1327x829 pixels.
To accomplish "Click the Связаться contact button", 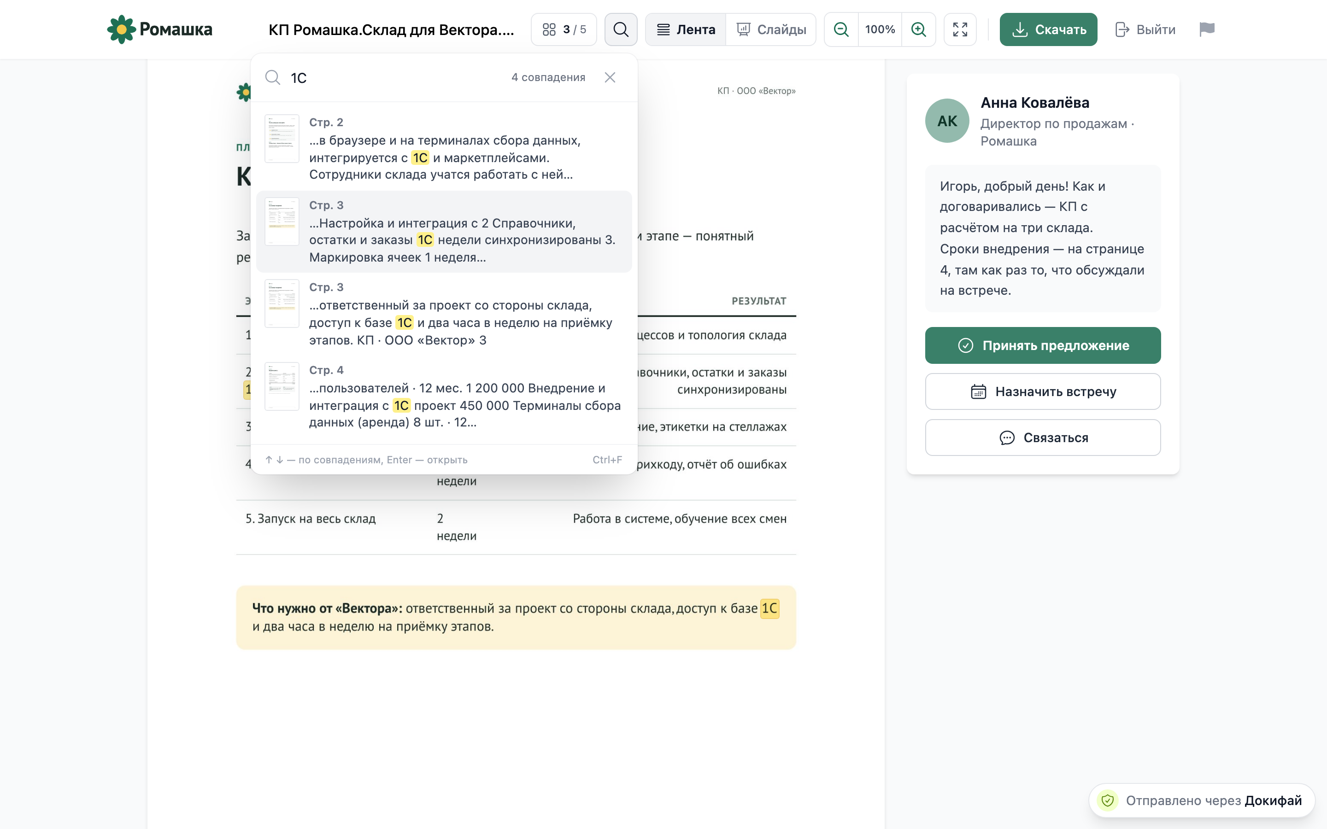I will click(1043, 438).
